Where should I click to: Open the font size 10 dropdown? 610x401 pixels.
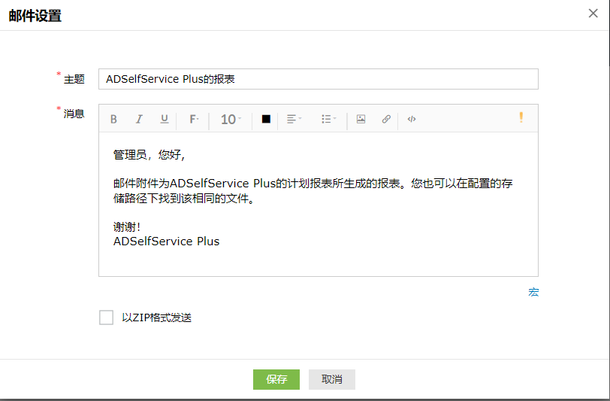(231, 119)
